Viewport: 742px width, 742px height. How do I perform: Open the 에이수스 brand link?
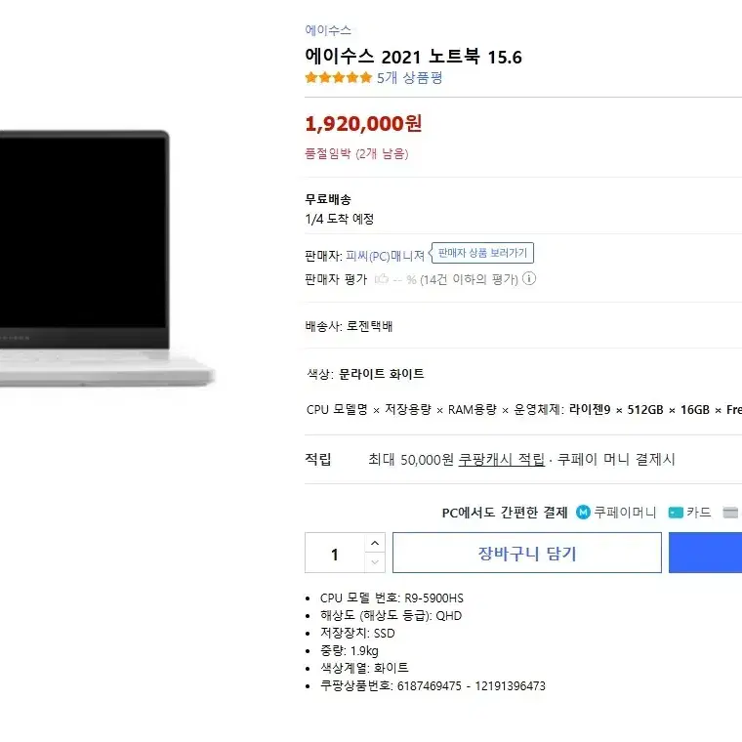point(328,30)
